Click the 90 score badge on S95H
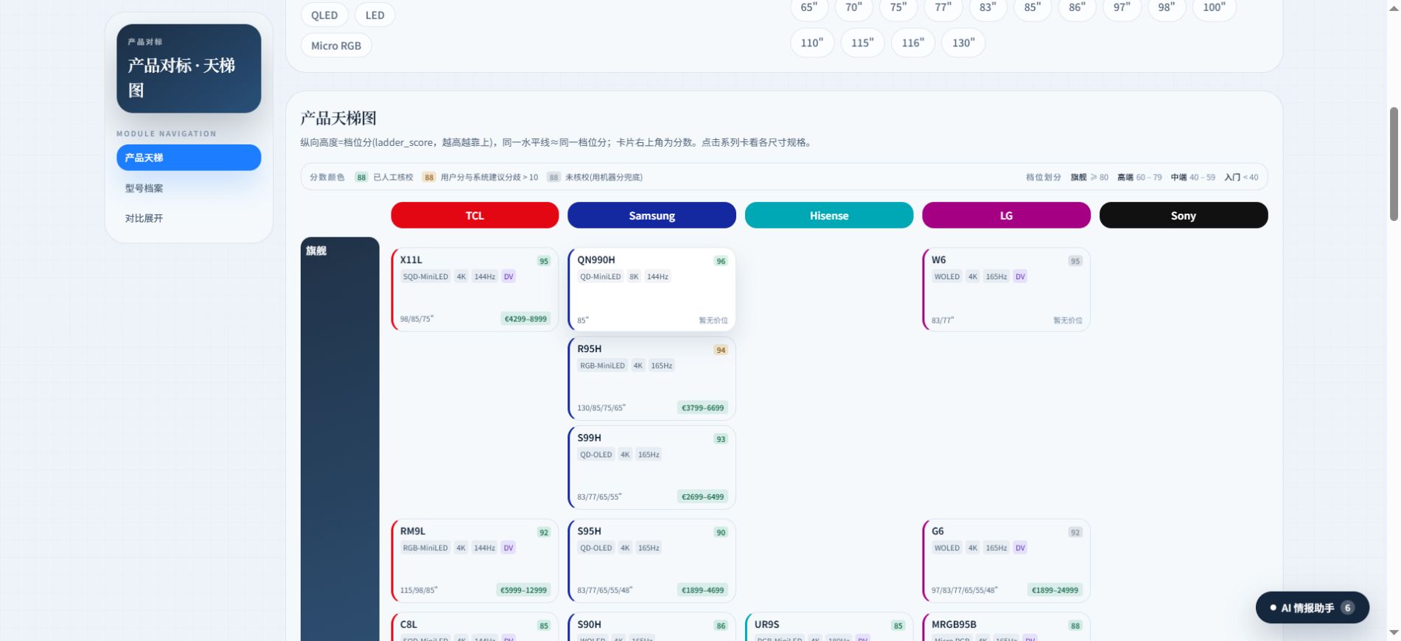 coord(721,532)
